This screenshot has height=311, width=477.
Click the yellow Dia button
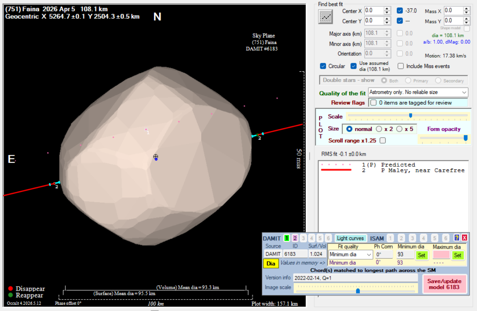(271, 264)
